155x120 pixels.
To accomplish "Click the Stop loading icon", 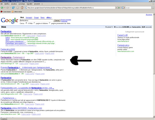I will point(18,7).
